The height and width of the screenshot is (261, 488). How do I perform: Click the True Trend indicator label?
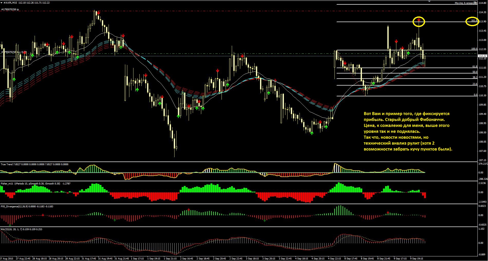click(x=35, y=164)
